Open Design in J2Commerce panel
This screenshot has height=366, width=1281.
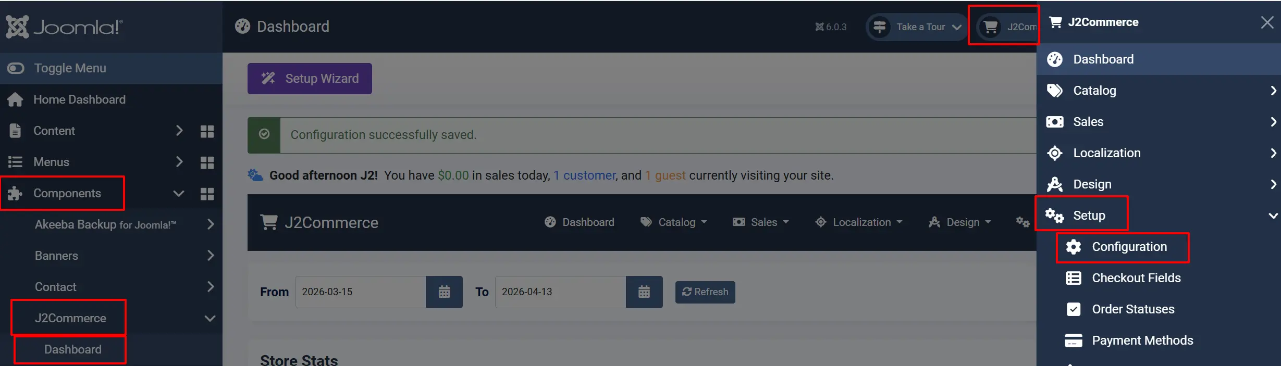1092,184
